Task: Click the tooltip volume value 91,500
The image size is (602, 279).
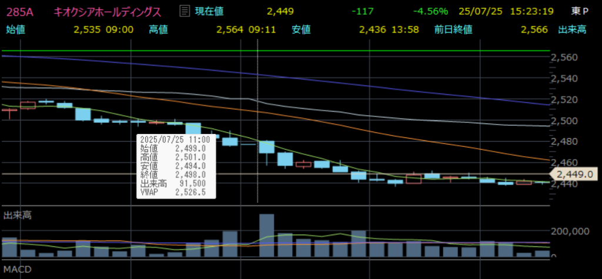Action: tap(194, 183)
